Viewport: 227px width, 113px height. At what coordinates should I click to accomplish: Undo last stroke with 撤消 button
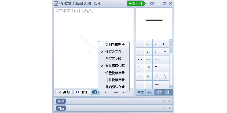(82, 92)
